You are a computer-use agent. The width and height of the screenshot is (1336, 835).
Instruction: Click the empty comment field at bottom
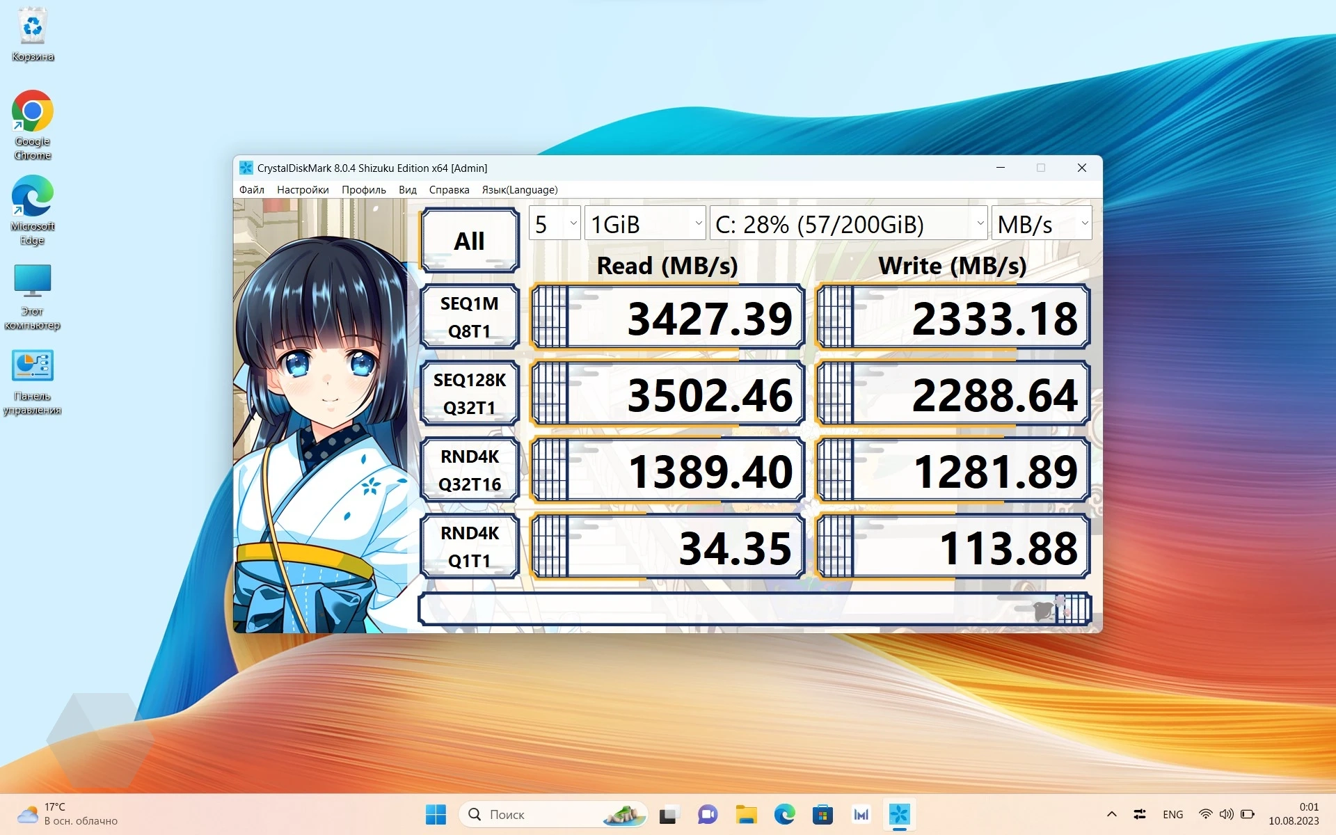[x=755, y=609]
